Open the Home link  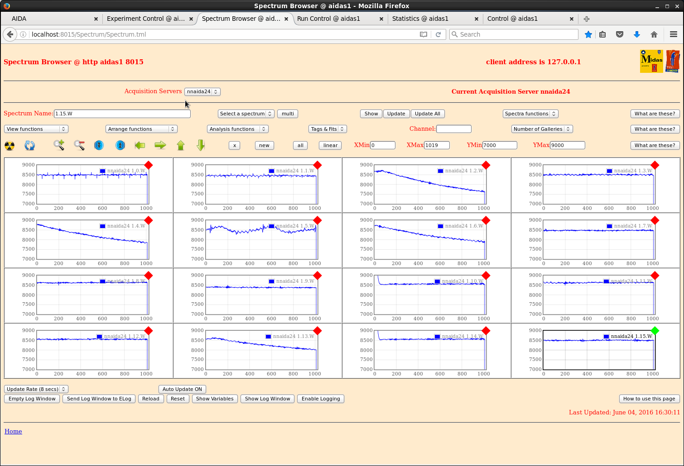point(13,431)
